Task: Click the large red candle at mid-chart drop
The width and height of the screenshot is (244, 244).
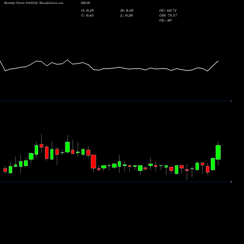Action: (x=93, y=162)
